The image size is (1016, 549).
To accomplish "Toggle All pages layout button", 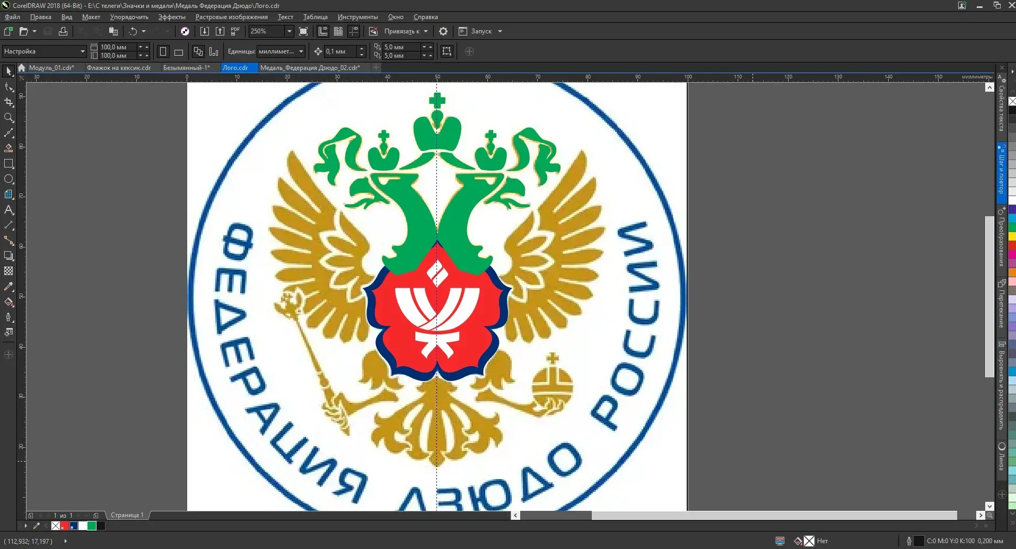I will point(198,51).
